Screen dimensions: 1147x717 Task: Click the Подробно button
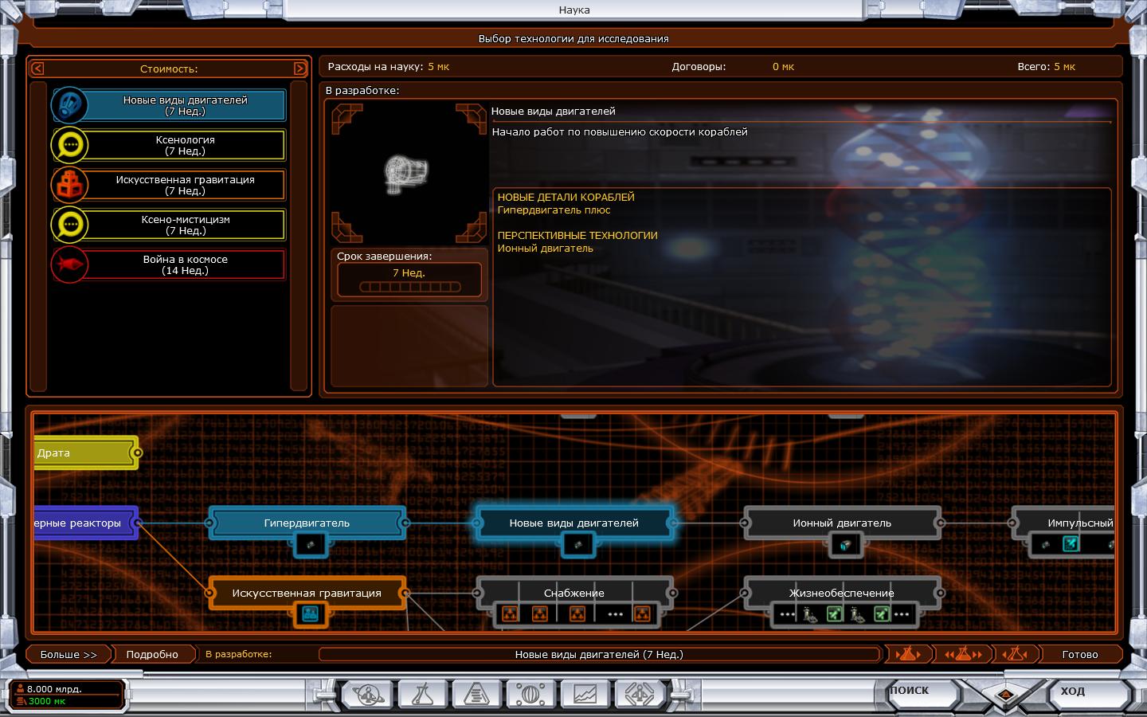point(152,654)
